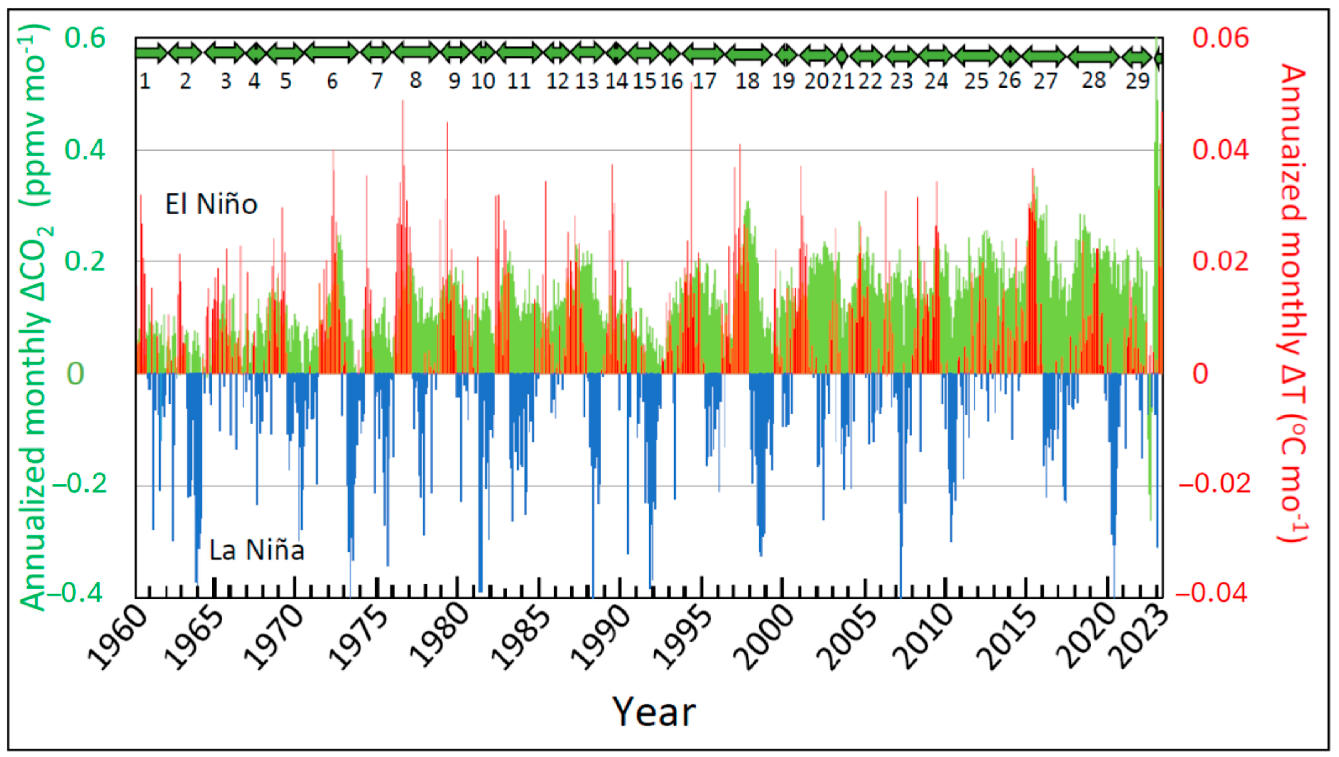
Task: Click the green arrow above period 18
Action: [748, 54]
